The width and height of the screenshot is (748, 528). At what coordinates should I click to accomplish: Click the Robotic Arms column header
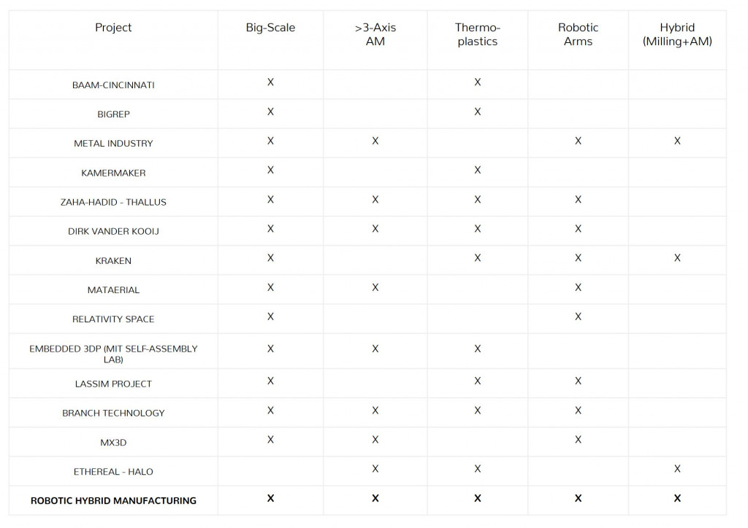[x=578, y=34]
